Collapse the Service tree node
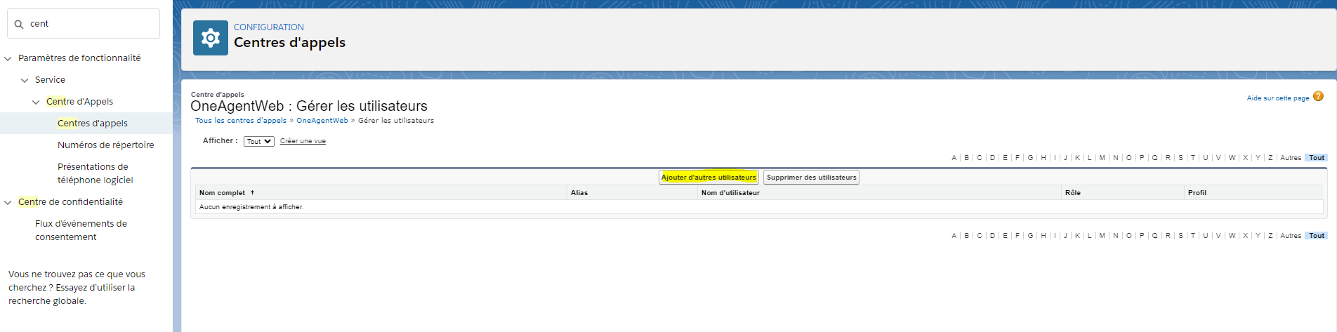 [25, 80]
